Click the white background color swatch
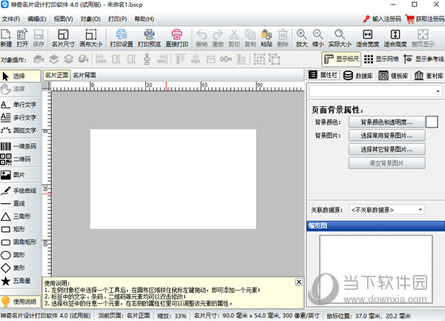 tap(432, 122)
